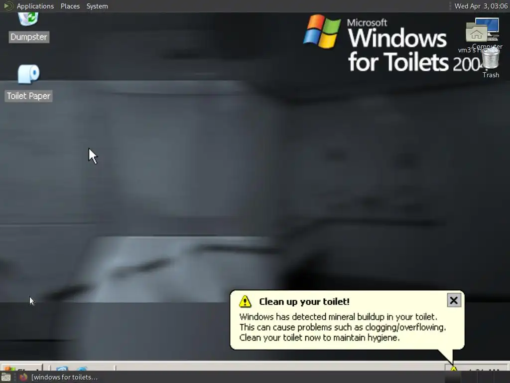Open the Places menu
This screenshot has height=383, width=510.
(70, 6)
